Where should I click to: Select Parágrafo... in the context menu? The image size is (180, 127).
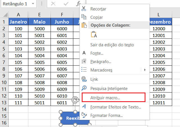tap(101, 61)
